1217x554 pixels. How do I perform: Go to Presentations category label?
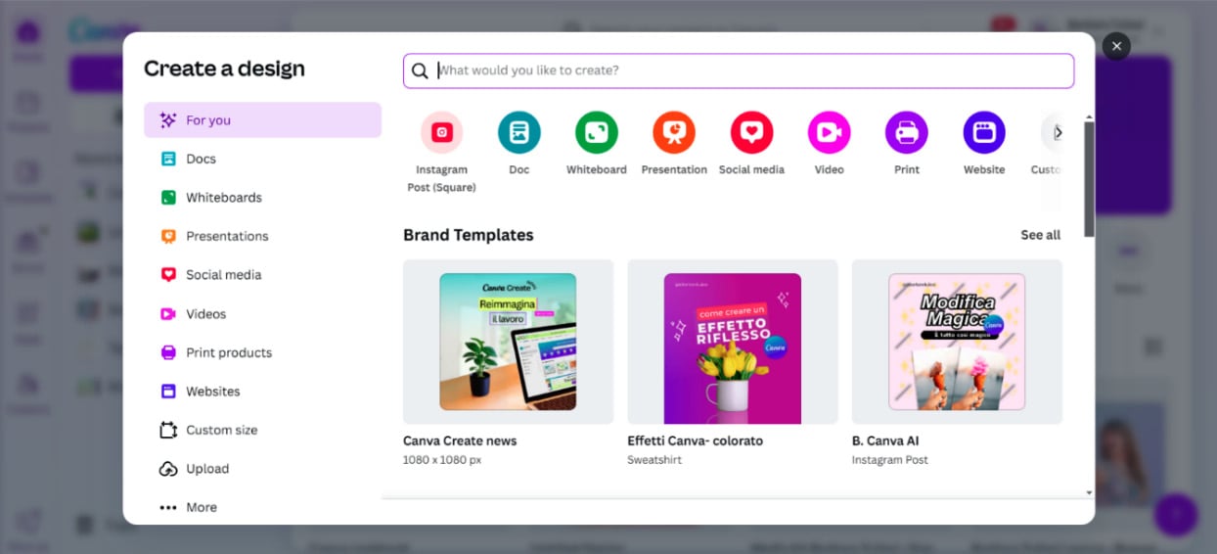(227, 236)
